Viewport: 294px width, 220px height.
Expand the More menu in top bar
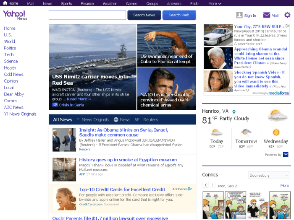click(215, 3)
